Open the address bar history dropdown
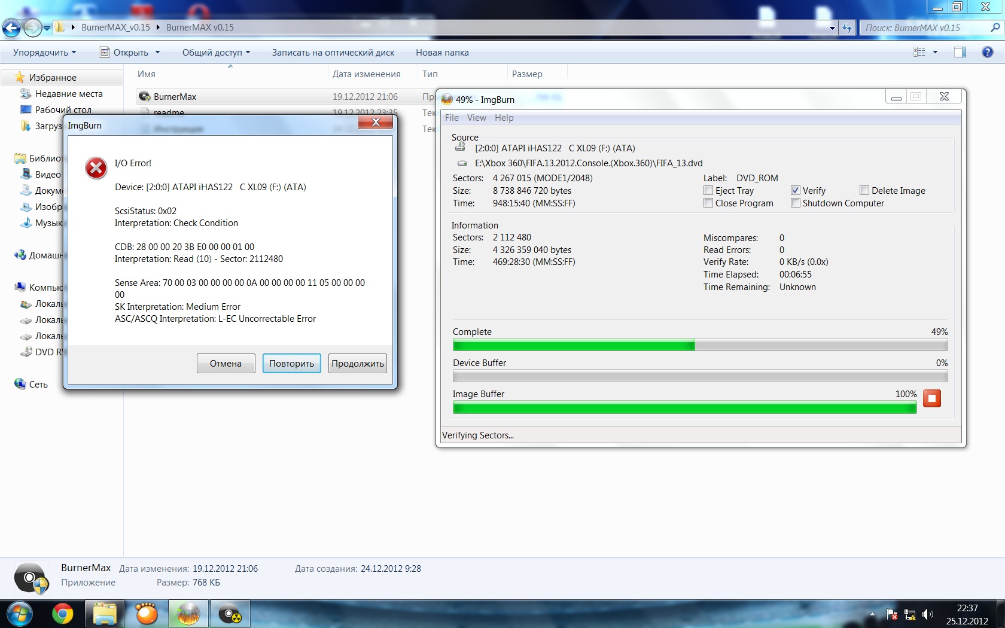This screenshot has width=1005, height=628. pyautogui.click(x=832, y=28)
